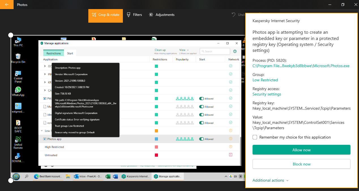Switch to the Start tab in Manage applications
Viewport: 359px width, 191px height.
coord(70,53)
